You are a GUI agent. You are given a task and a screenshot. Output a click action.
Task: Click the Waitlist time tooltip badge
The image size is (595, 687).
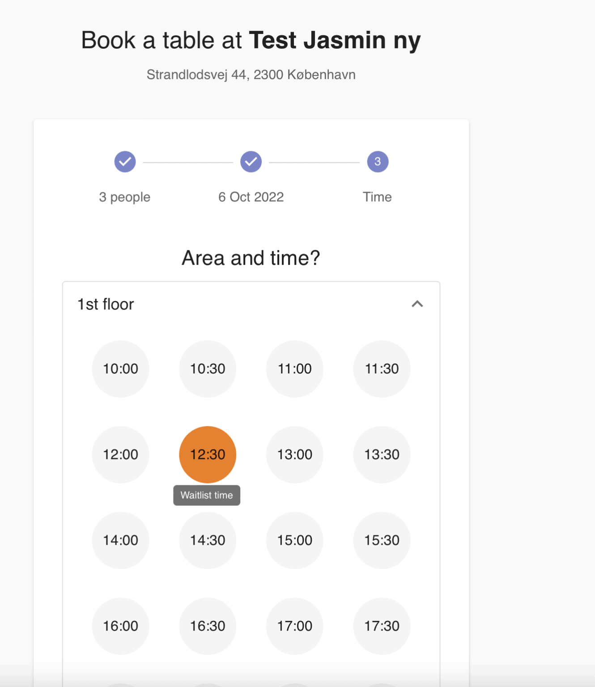pos(206,495)
